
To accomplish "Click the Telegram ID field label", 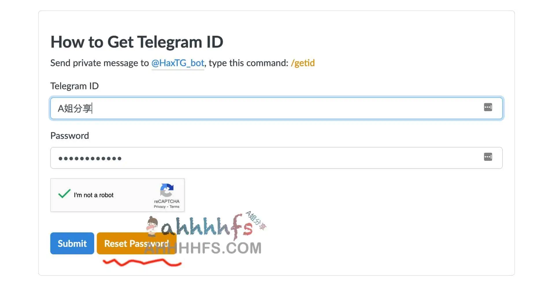I will click(x=75, y=86).
